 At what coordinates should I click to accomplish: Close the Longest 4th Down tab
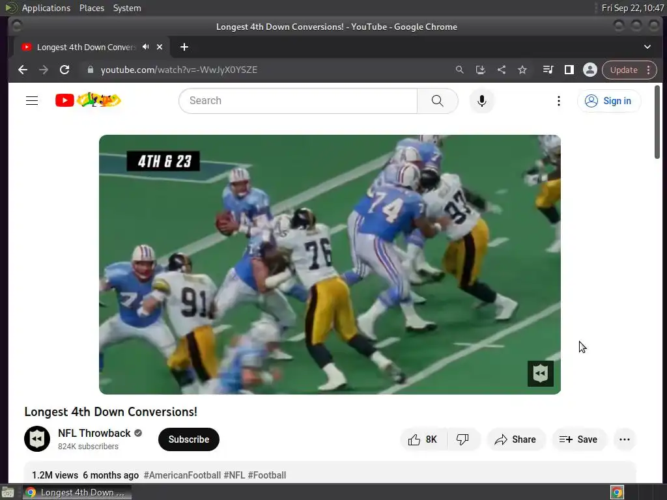tap(160, 47)
